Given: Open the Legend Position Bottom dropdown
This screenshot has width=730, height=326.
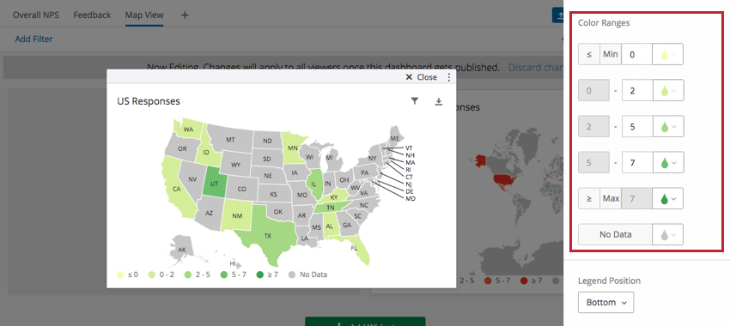Looking at the screenshot, I should click(605, 302).
